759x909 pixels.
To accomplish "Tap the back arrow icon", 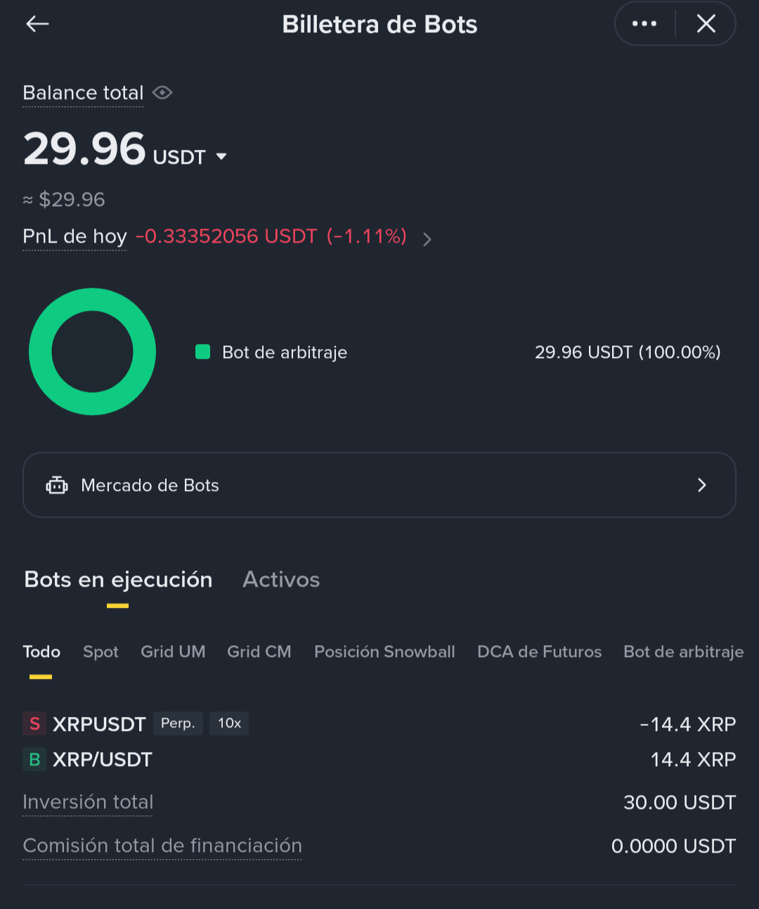I will click(37, 24).
